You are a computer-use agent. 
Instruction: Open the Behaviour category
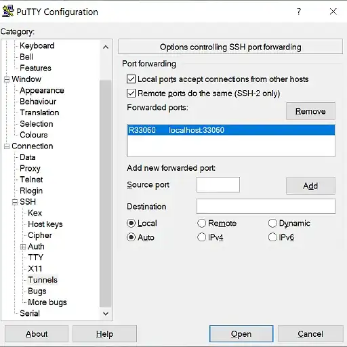[38, 102]
